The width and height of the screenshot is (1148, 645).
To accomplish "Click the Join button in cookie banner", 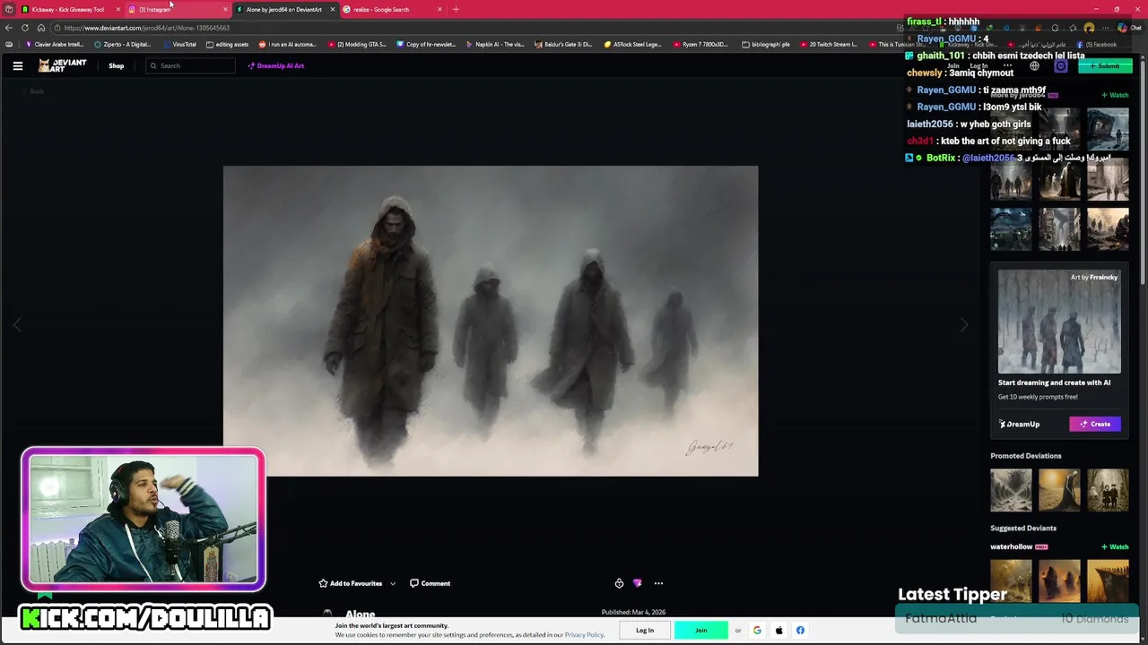I will tap(700, 630).
